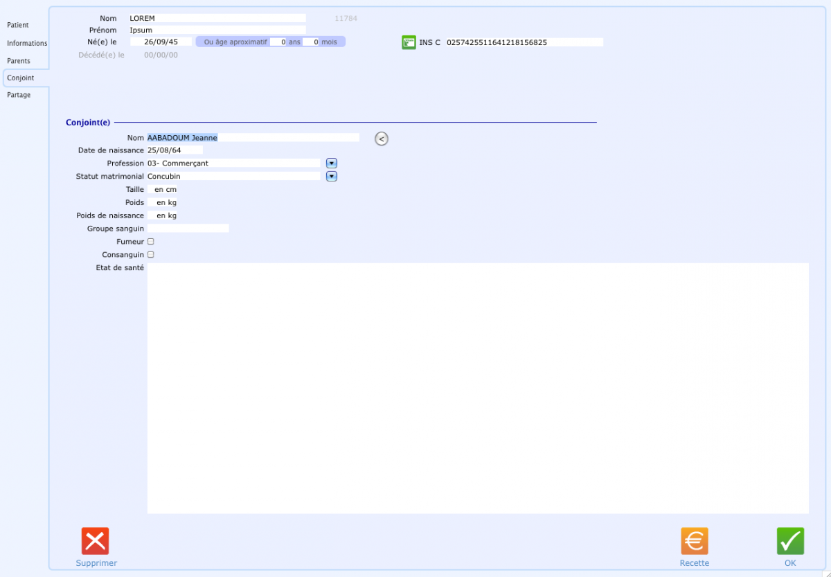The width and height of the screenshot is (831, 577).
Task: Click the approximate age 'mois' field
Action: 311,42
